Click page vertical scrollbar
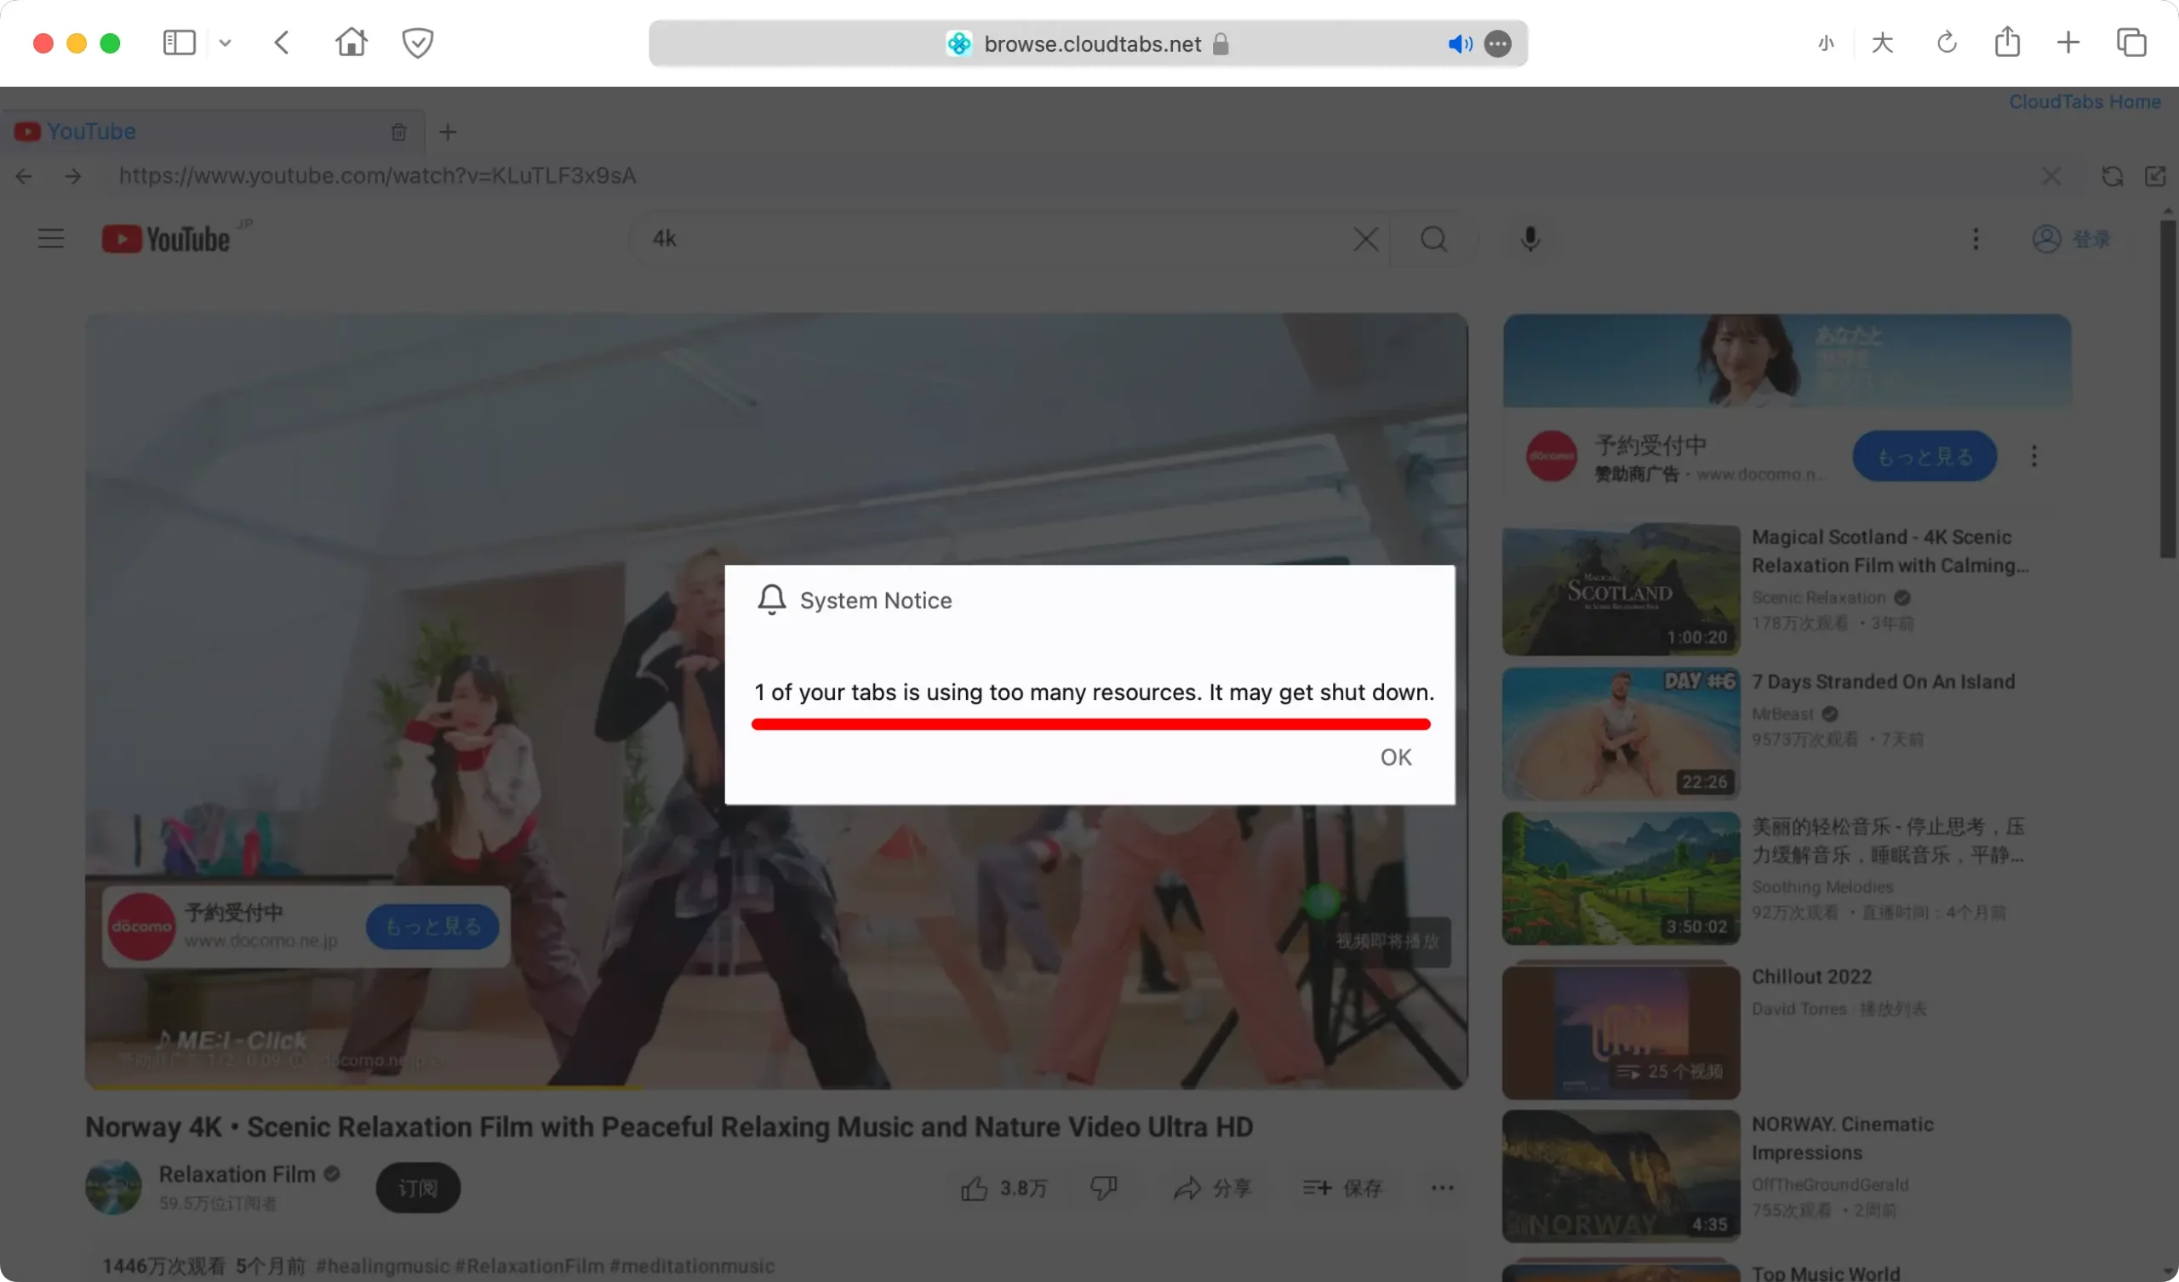 pyautogui.click(x=2168, y=389)
